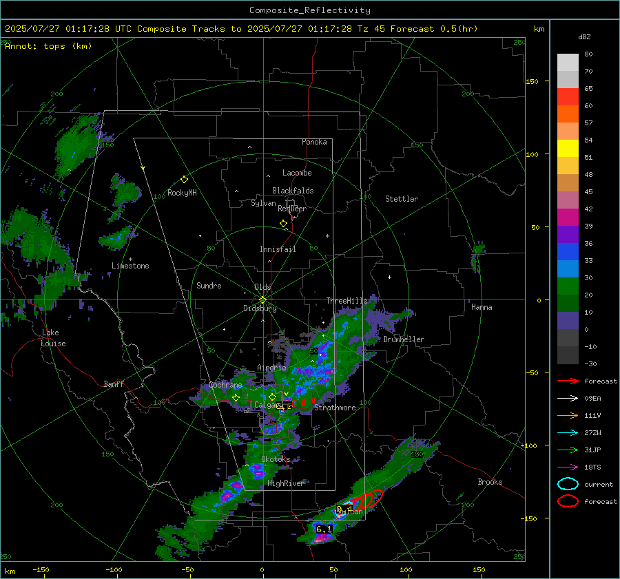Click the magenta 39-42 dBZ color swatch
The width and height of the screenshot is (620, 579).
(x=568, y=218)
